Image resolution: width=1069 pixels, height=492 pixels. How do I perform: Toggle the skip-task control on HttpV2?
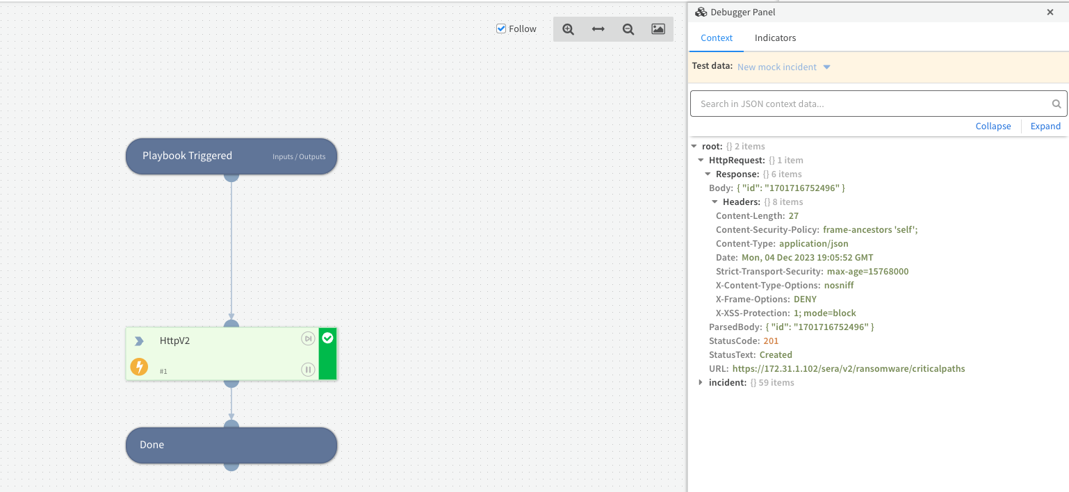[x=308, y=338]
